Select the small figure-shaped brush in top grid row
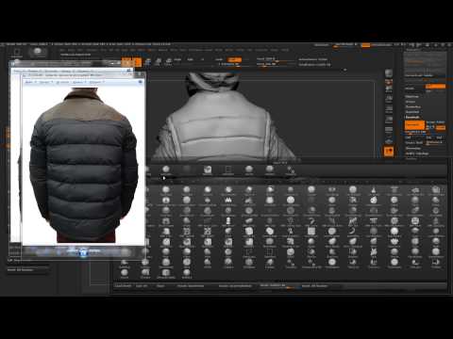Image resolution: width=453 pixels, height=339 pixels. pos(374,190)
